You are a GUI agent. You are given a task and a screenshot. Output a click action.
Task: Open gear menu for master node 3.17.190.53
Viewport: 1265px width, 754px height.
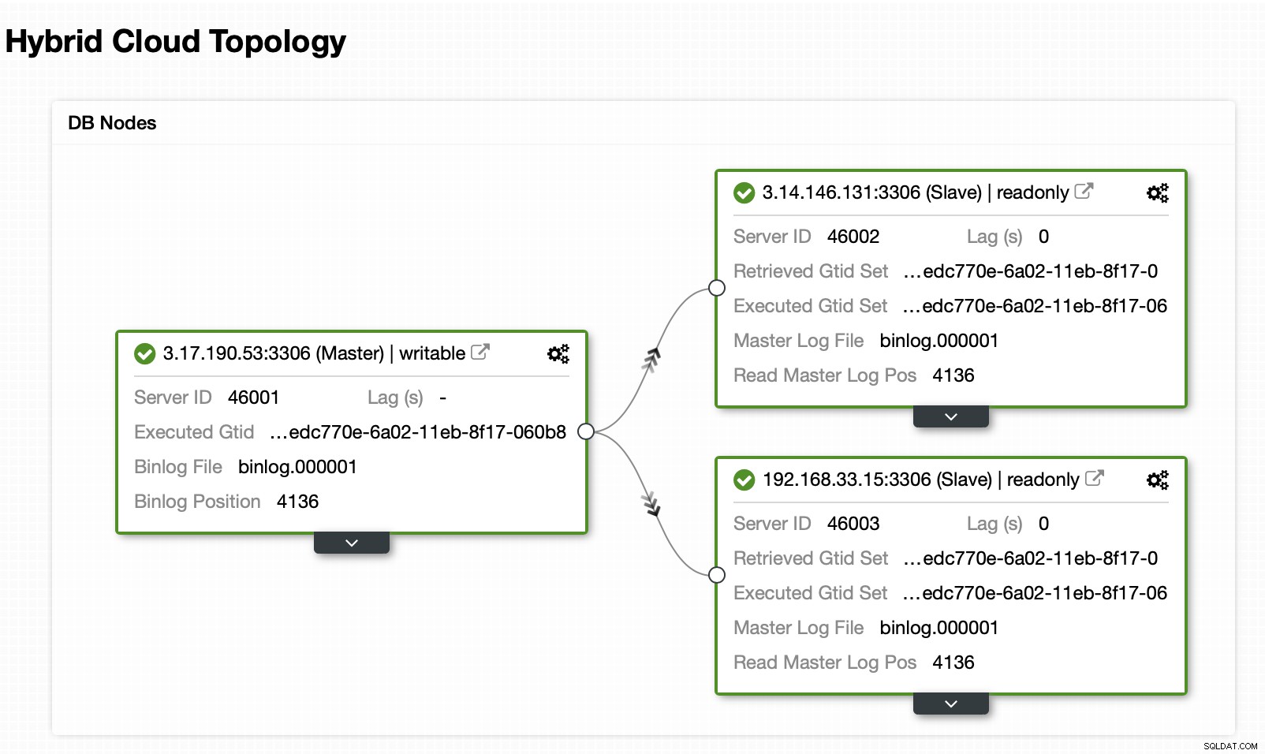pos(558,353)
